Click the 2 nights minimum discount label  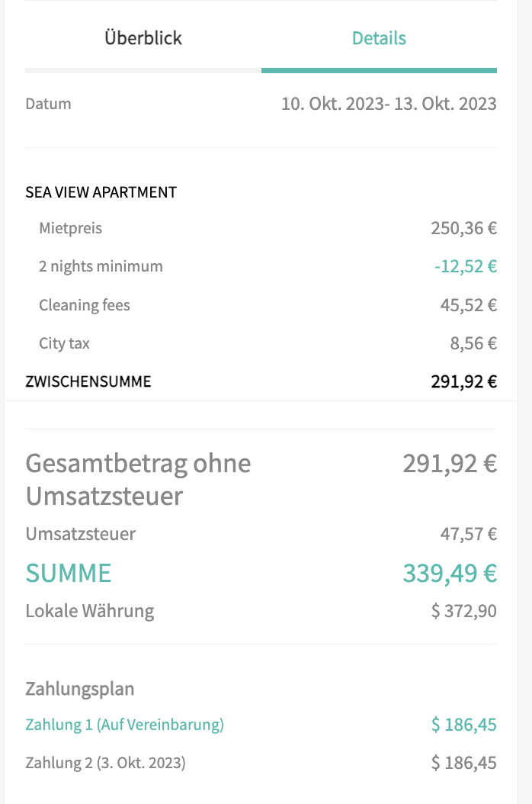point(101,266)
